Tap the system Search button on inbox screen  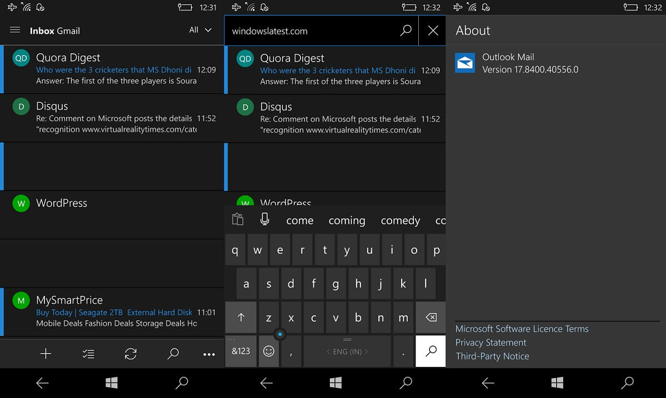click(182, 382)
